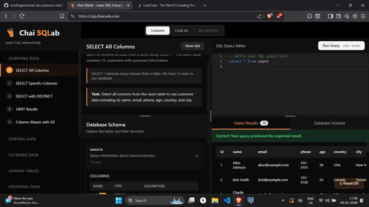The width and height of the screenshot is (369, 207).
Task: Open the Brave Wallet icon
Action: tap(339, 16)
